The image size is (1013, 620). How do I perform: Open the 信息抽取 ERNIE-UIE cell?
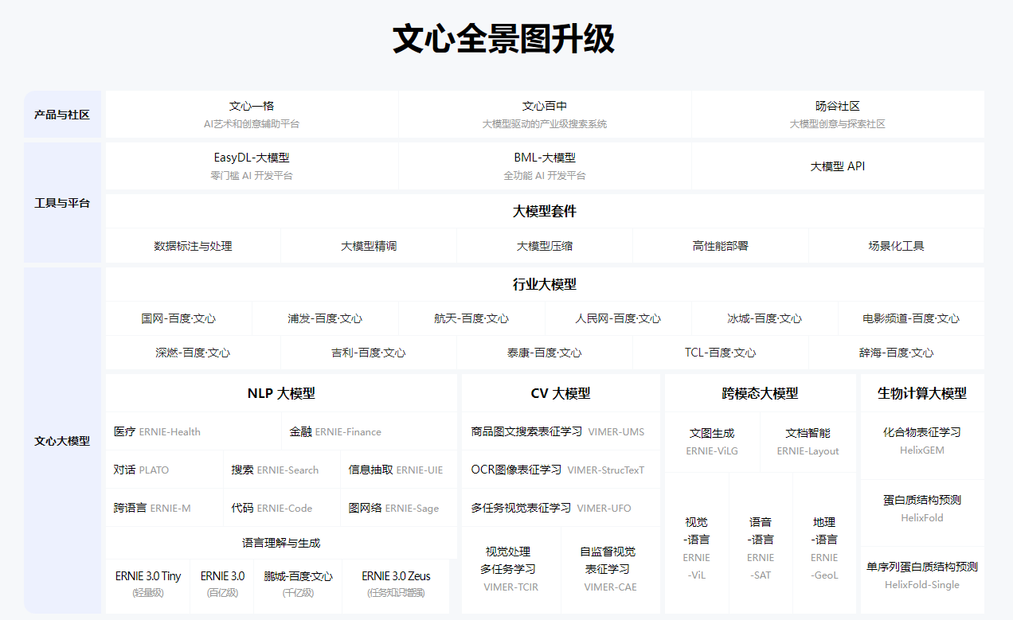click(x=399, y=470)
